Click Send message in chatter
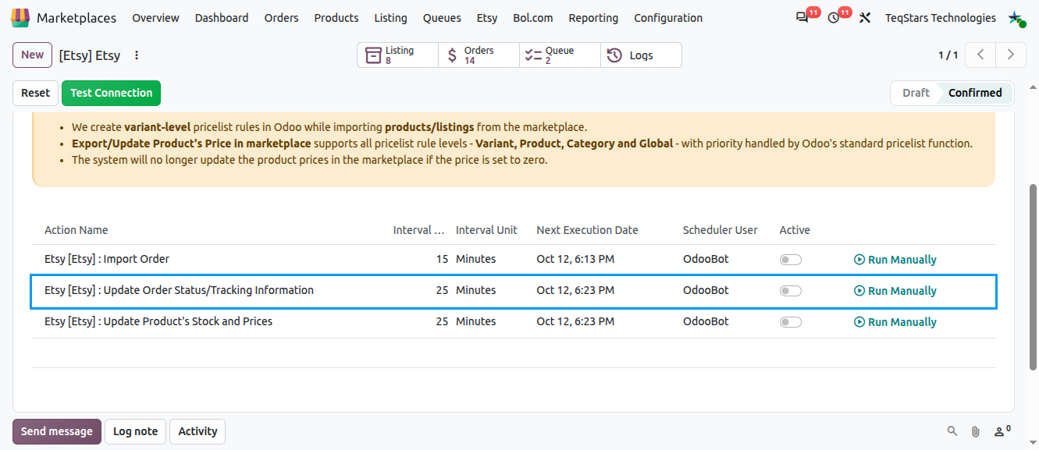Image resolution: width=1039 pixels, height=450 pixels. [57, 431]
